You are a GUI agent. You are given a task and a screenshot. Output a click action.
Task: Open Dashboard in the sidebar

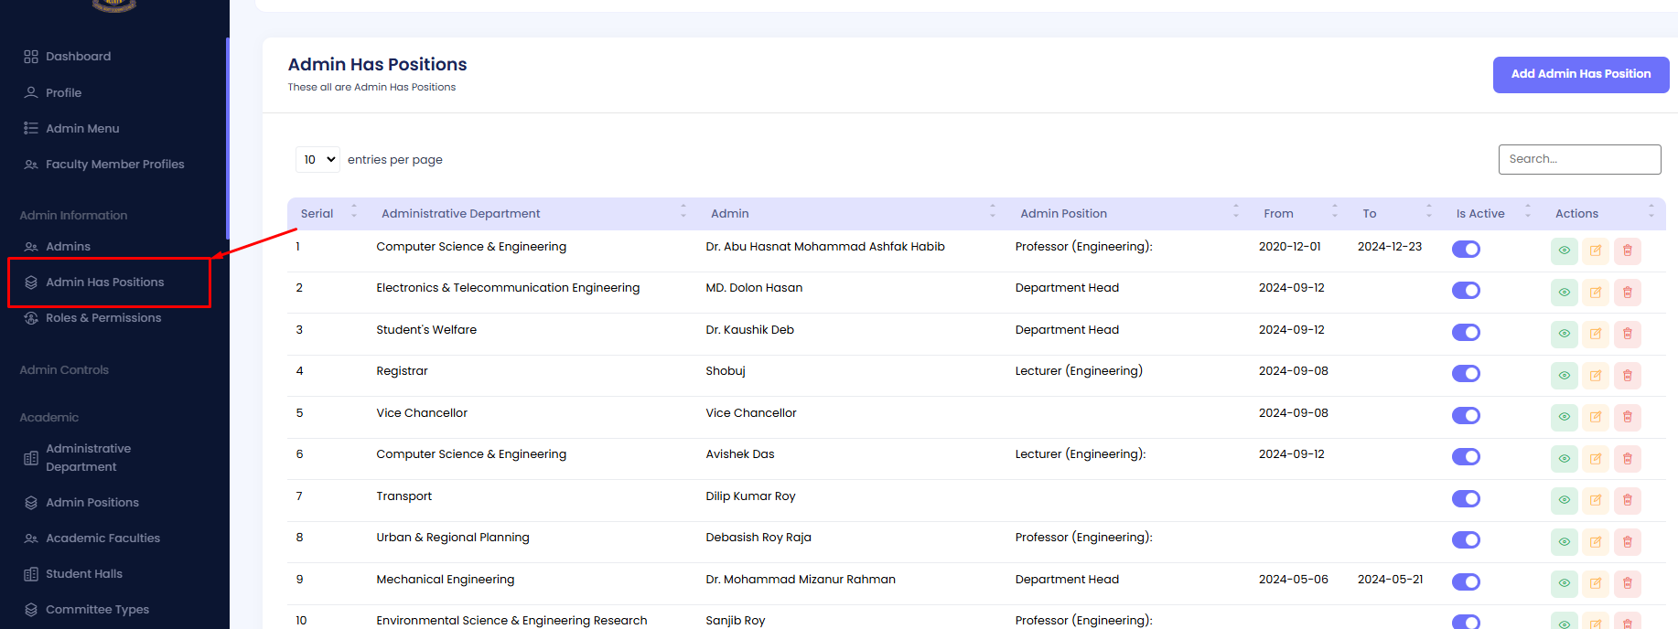78,57
